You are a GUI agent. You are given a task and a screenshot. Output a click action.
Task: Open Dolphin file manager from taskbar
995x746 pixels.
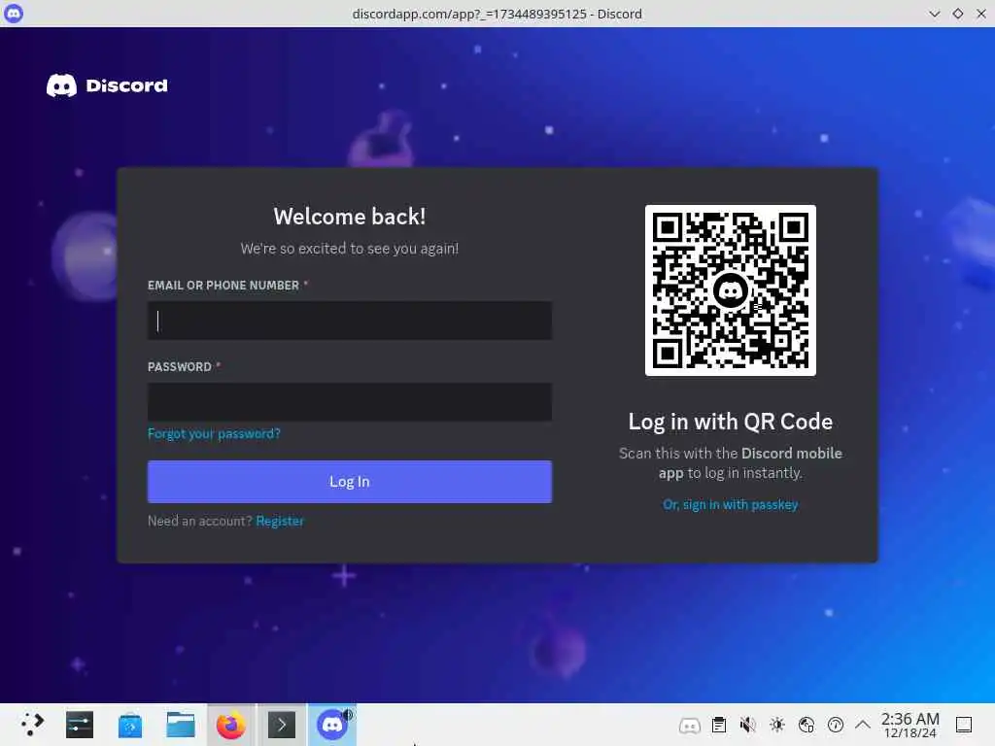click(x=181, y=725)
